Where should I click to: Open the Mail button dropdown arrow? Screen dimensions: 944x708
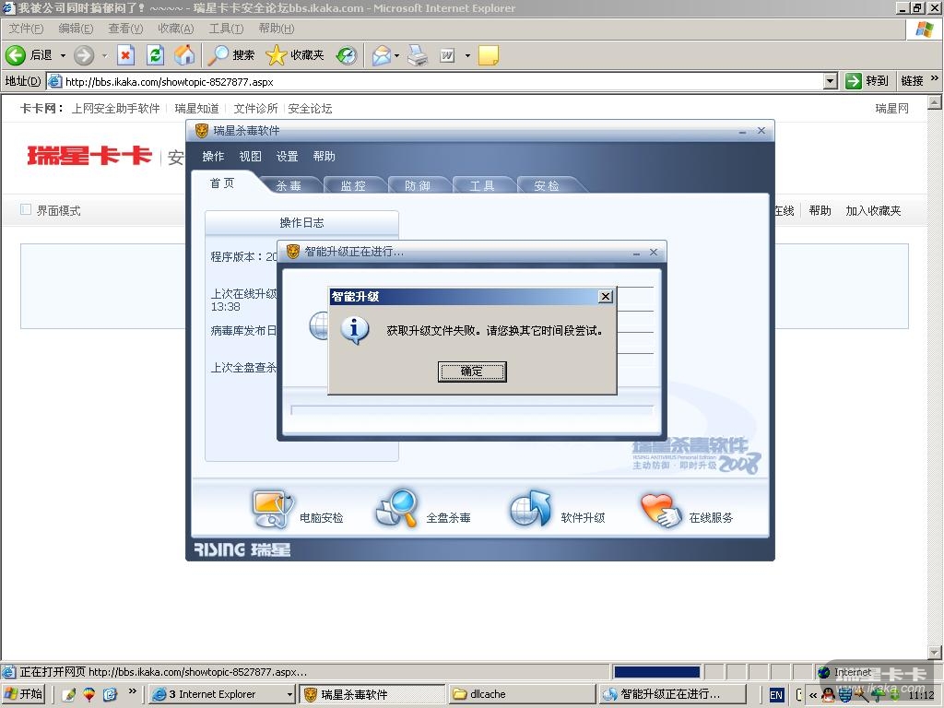click(x=396, y=55)
